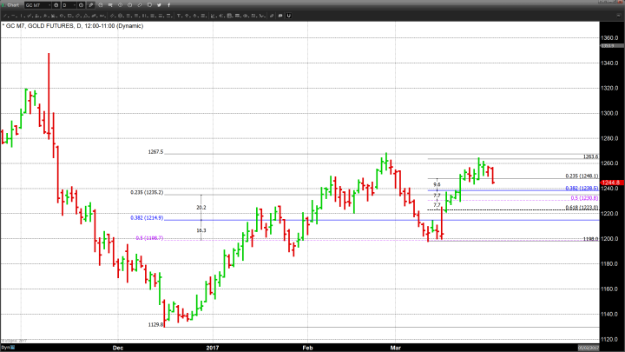Viewport: 625px width, 352px height.
Task: Click the current price tag 1244.8
Action: coord(611,182)
